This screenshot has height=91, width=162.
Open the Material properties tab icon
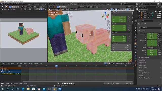point(136,61)
